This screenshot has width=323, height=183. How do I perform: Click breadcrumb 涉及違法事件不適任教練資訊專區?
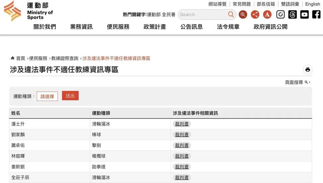116,58
